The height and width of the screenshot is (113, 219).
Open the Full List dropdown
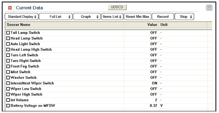(x=56, y=17)
